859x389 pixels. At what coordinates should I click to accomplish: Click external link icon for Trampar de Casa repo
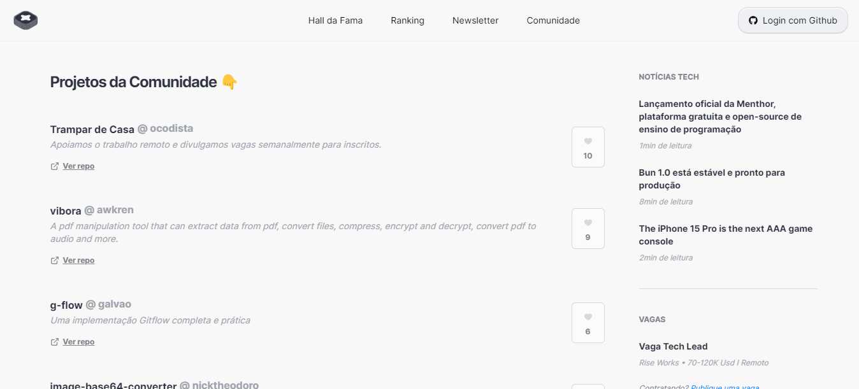click(55, 166)
